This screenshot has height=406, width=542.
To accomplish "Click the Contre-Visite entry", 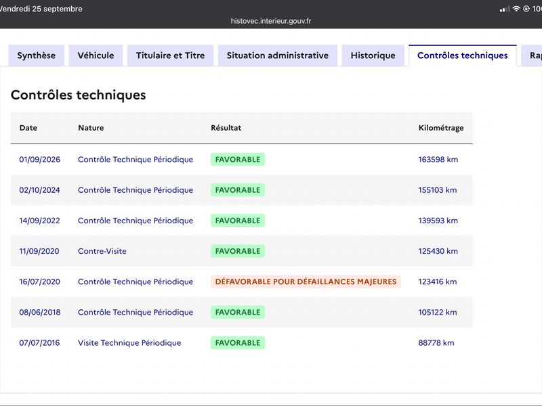I will tap(102, 251).
